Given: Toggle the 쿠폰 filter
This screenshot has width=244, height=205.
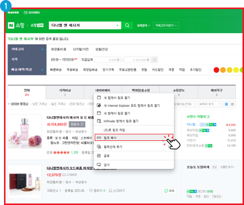Looking at the screenshot, I should [171, 70].
